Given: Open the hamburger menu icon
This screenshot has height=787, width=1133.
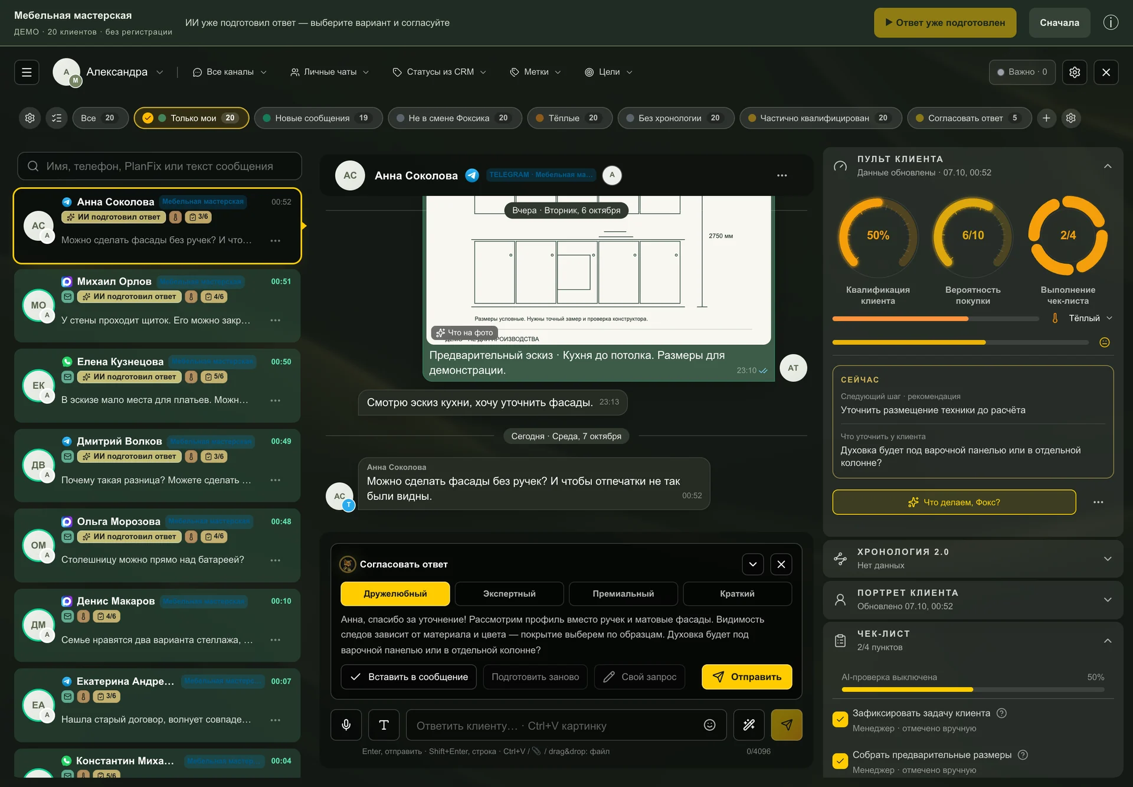Looking at the screenshot, I should pyautogui.click(x=27, y=72).
